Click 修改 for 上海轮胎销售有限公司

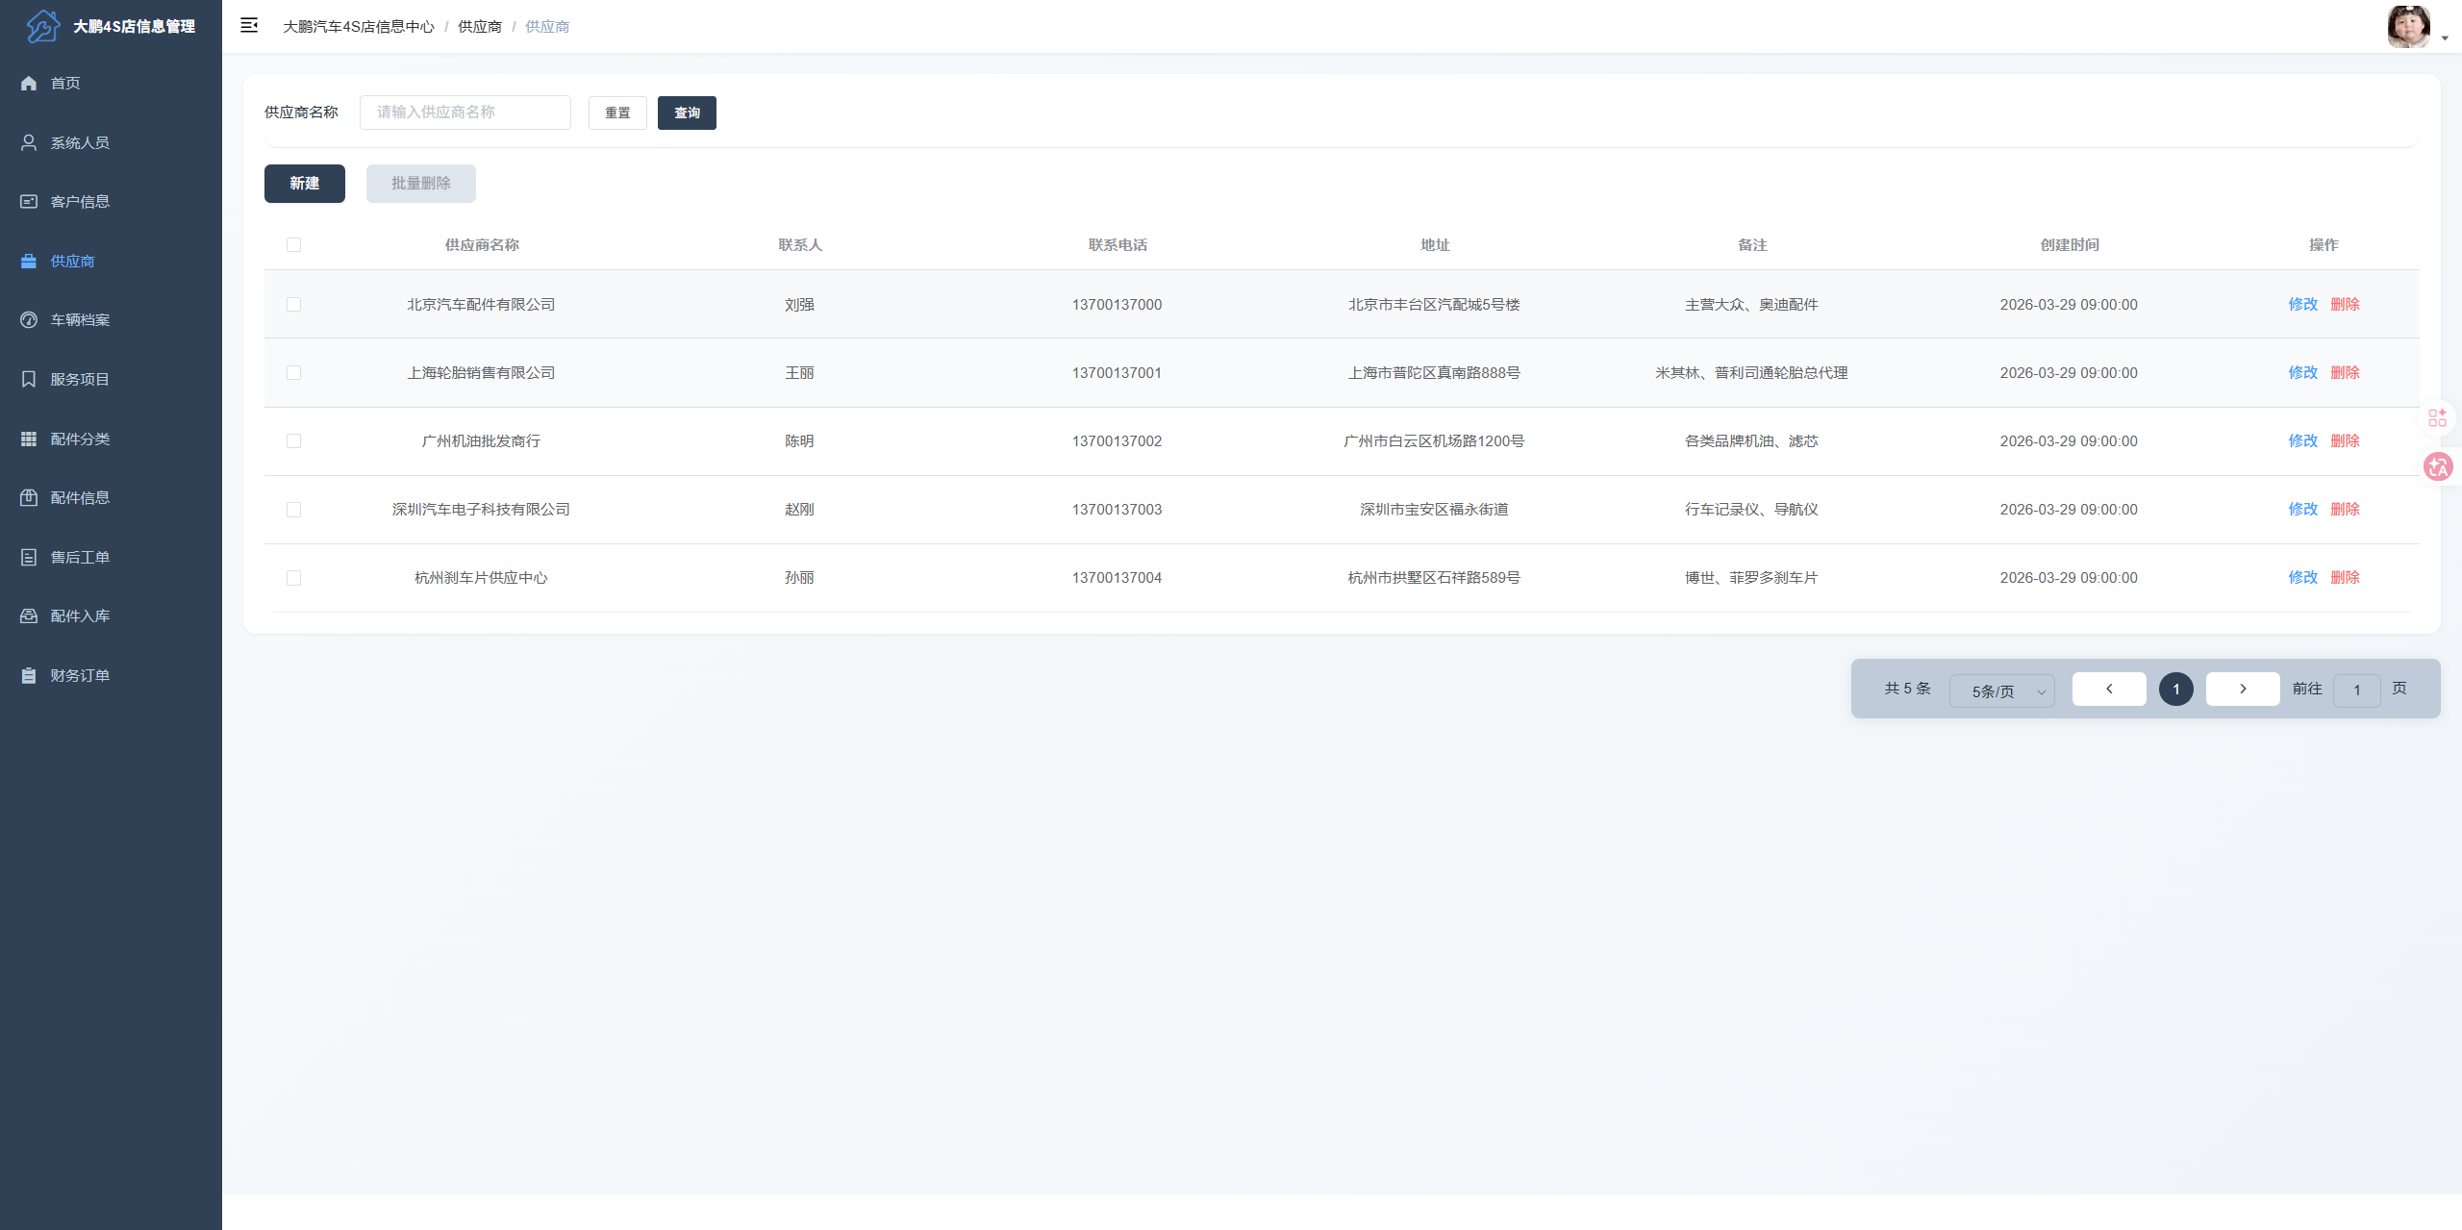[x=2303, y=373]
